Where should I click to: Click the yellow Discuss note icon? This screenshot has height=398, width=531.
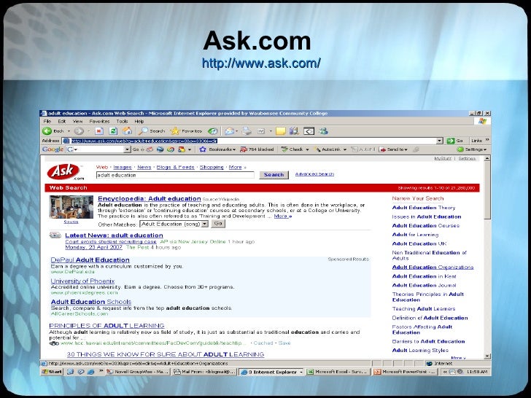(x=281, y=131)
